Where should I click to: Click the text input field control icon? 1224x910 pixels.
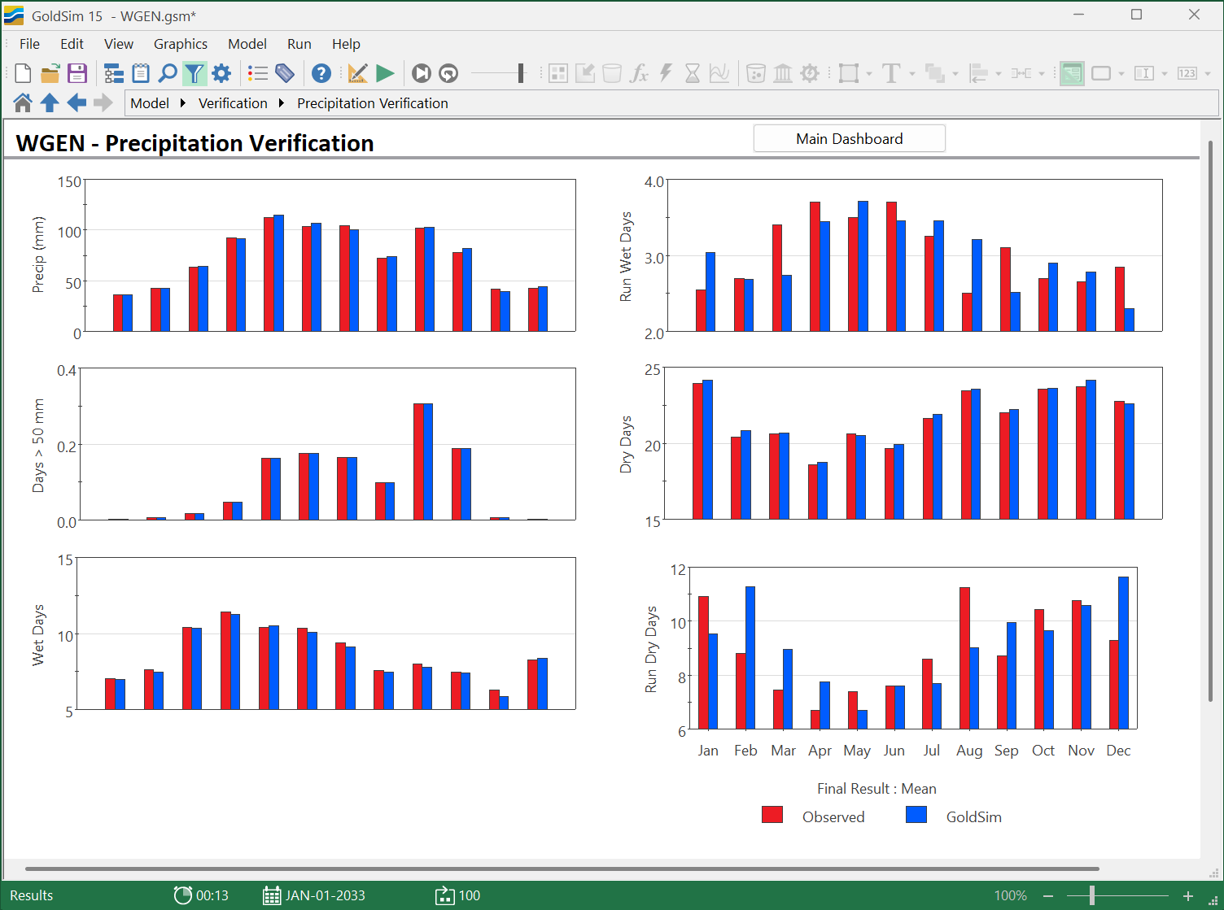[x=1144, y=73]
